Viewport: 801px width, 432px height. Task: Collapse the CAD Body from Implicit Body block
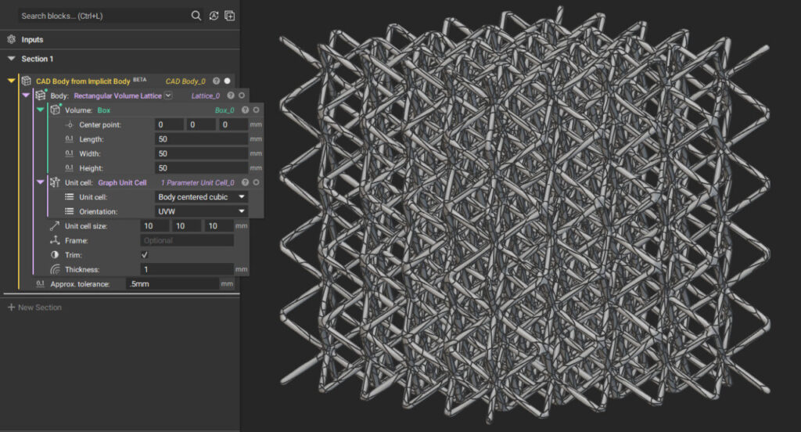pyautogui.click(x=11, y=81)
